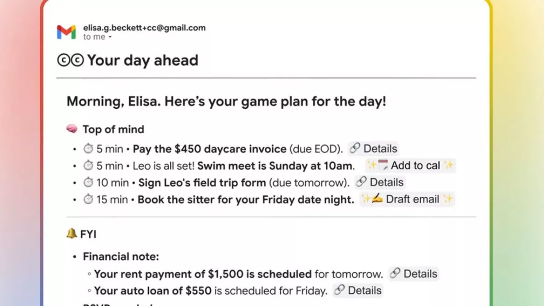Open Details link for daycare invoice

point(374,149)
